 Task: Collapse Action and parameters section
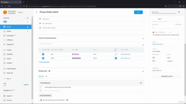[143, 38]
